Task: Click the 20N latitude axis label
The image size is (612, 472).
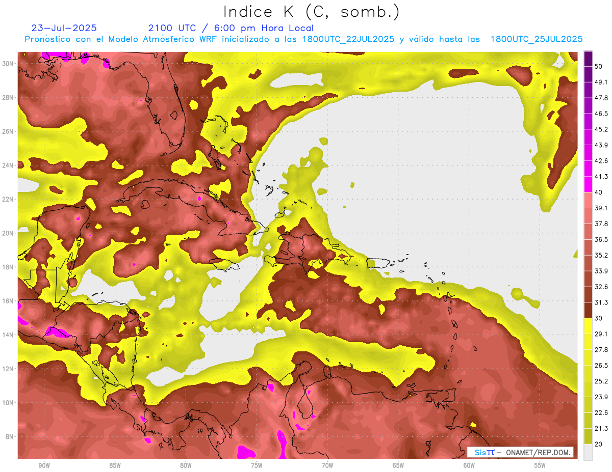Action: coord(8,233)
